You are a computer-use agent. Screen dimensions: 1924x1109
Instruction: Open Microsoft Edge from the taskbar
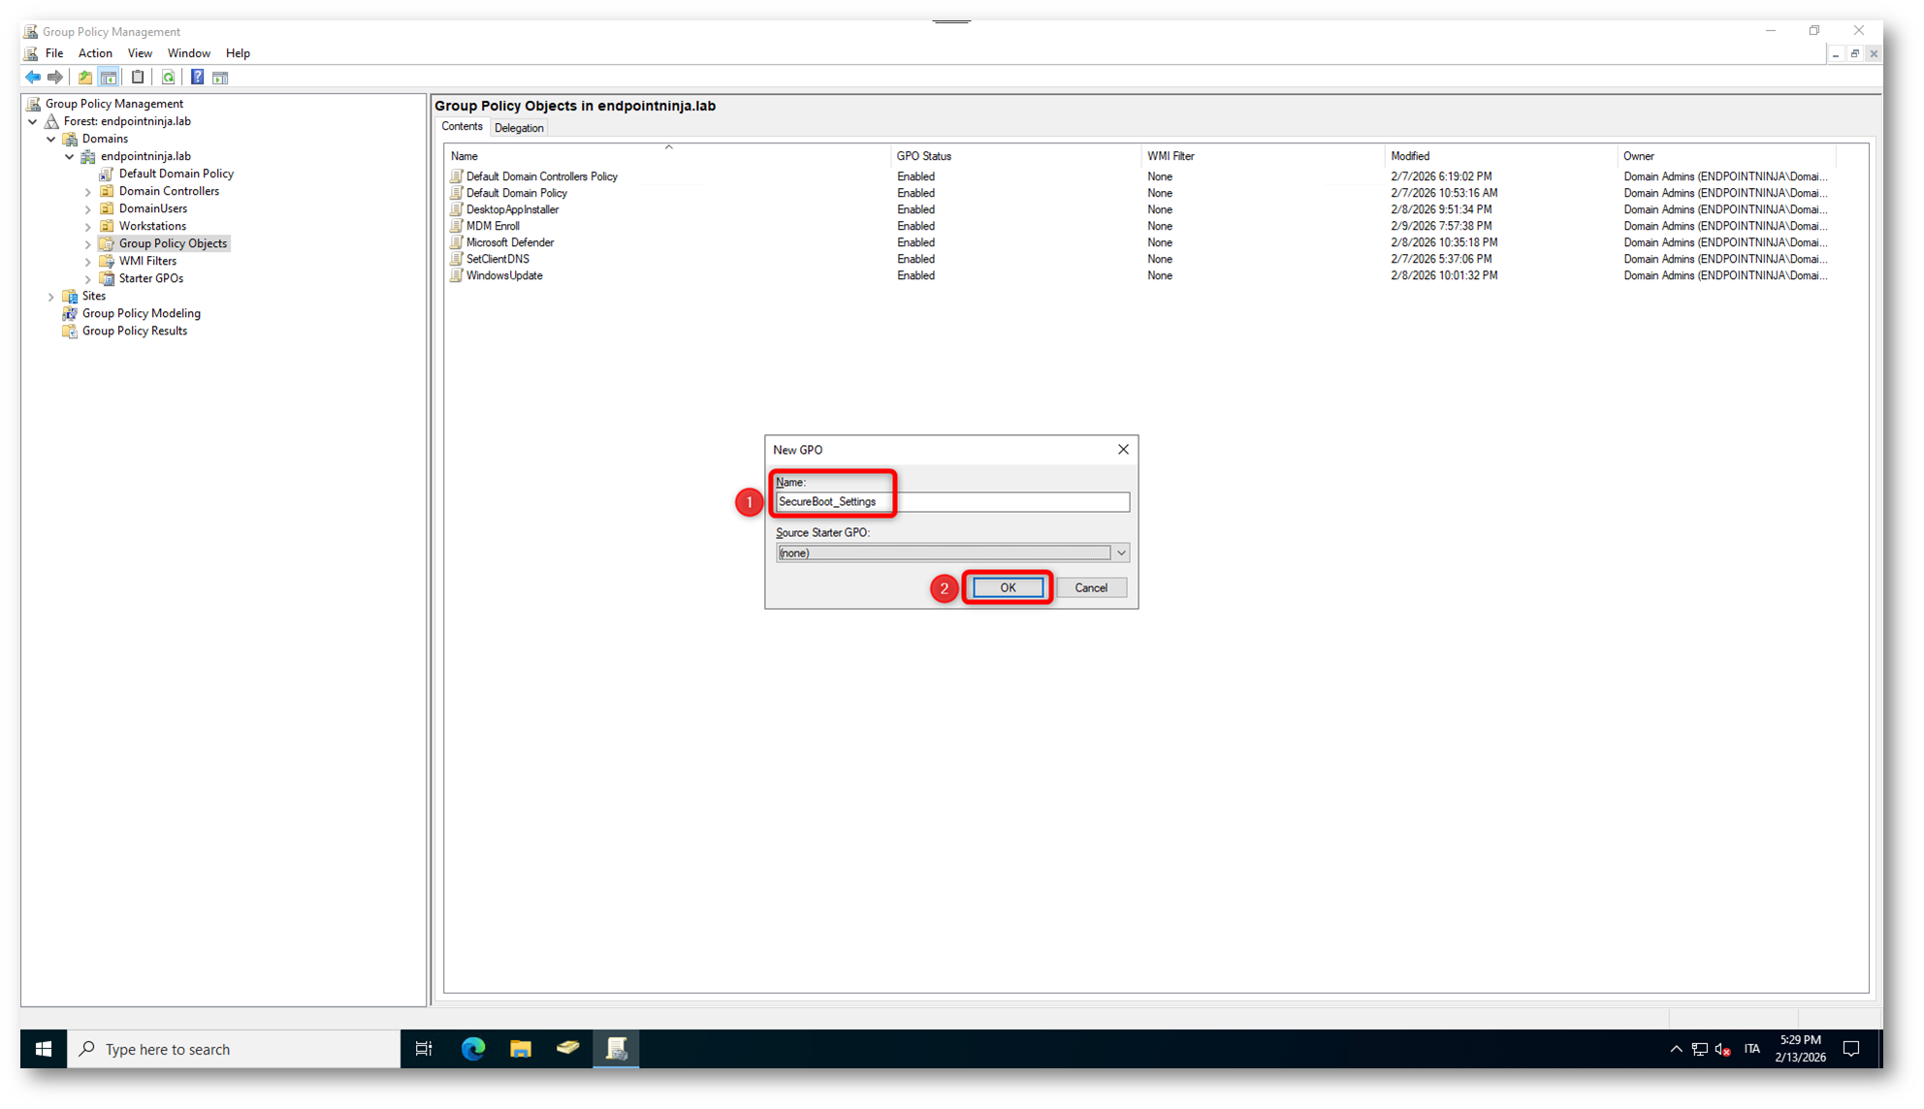(x=472, y=1048)
